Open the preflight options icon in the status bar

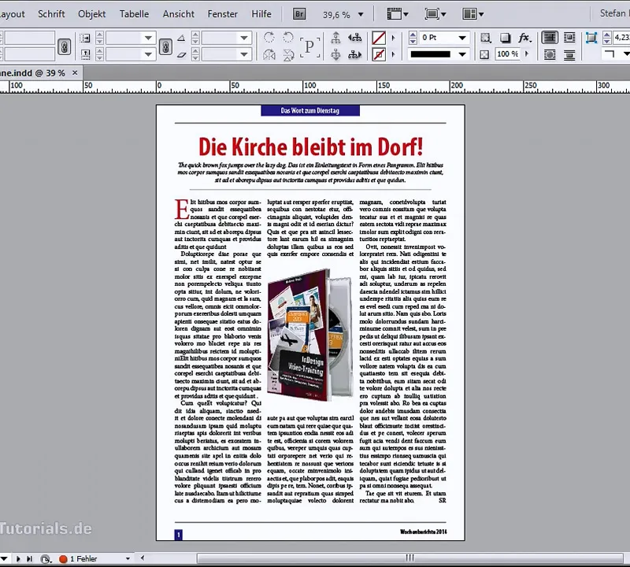[46, 559]
